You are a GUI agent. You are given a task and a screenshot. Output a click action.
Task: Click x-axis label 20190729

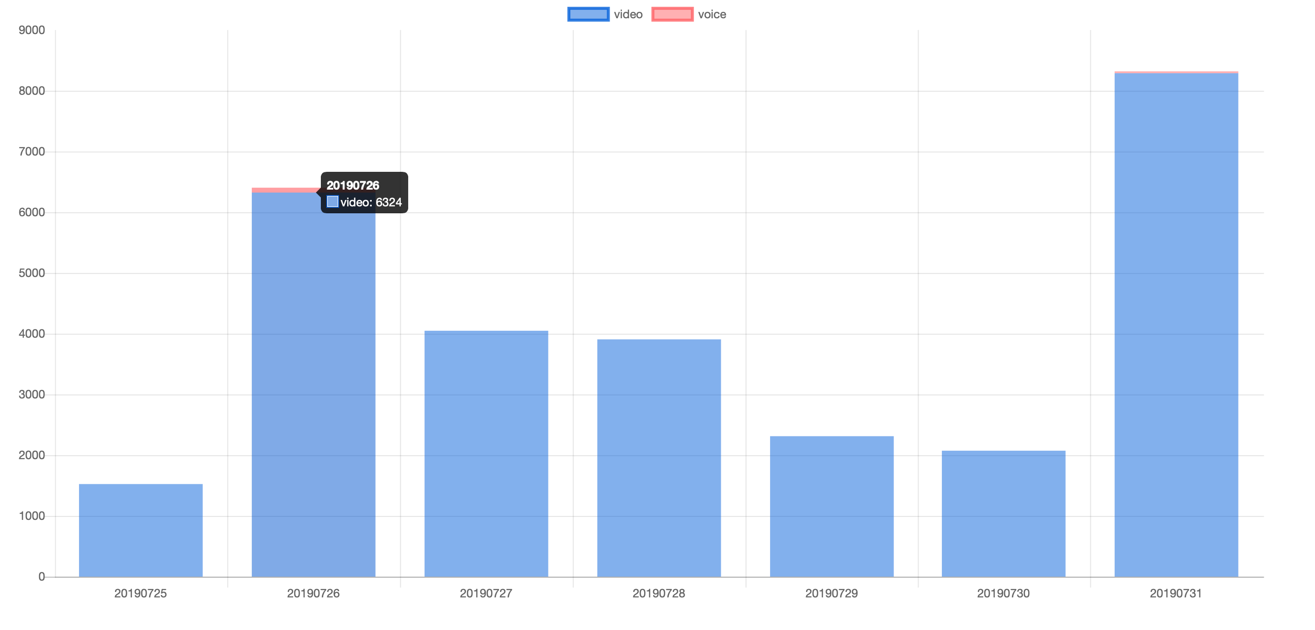point(832,593)
